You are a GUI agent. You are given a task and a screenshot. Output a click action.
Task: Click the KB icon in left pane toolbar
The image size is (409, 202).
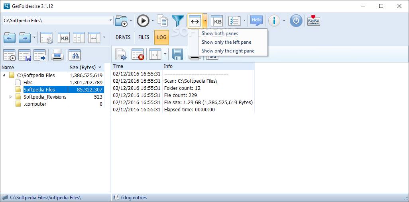pos(64,37)
